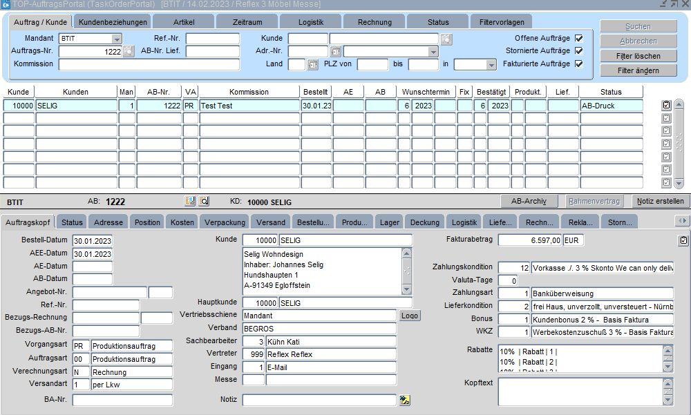Open the Adr.-Nr. lookup icon
The image size is (691, 415).
[336, 52]
